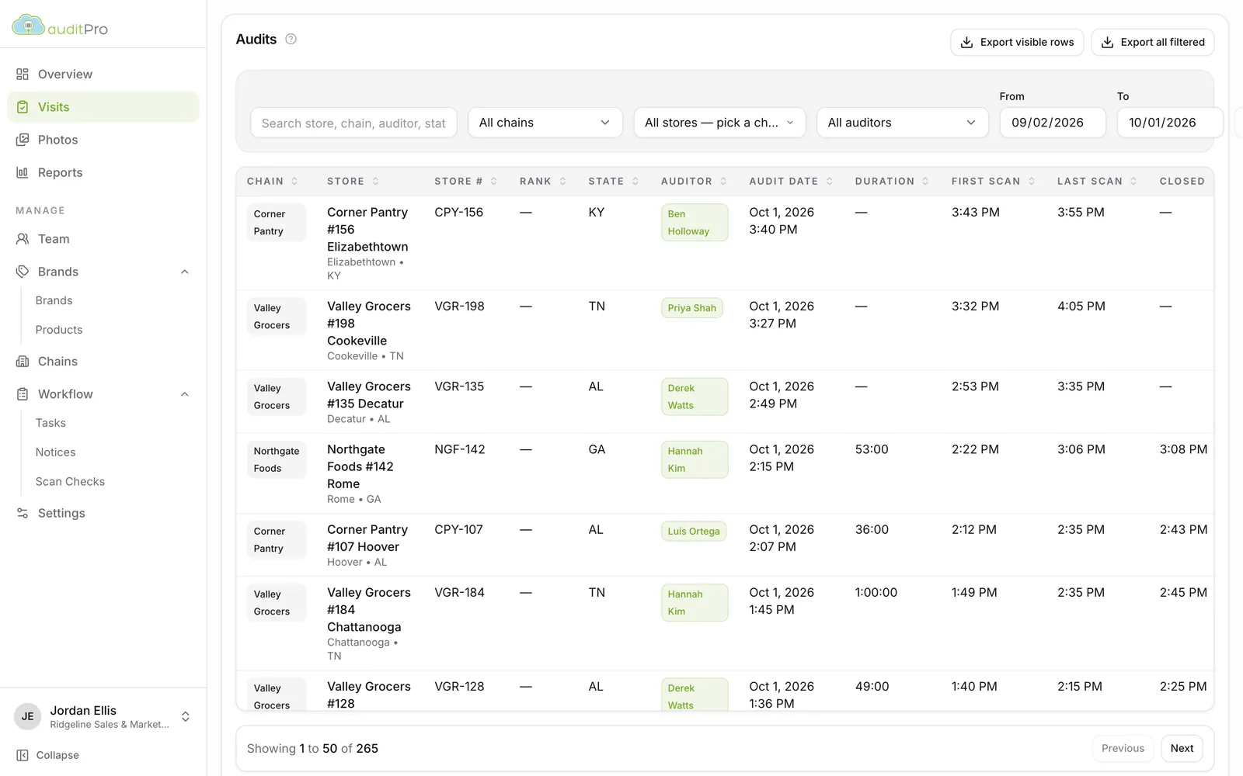Screen dimensions: 1243x776
Task: Sort by the Audit Date column arrows
Action: [830, 181]
